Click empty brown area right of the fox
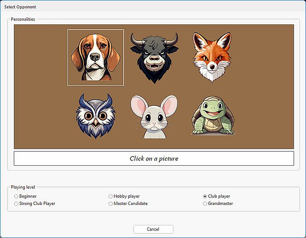 (262, 58)
